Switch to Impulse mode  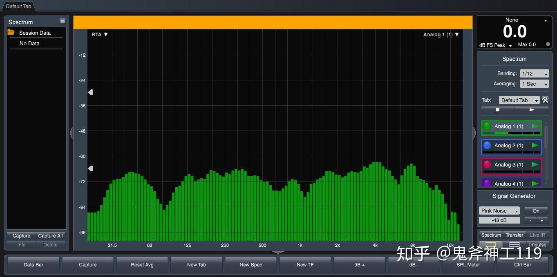537,245
